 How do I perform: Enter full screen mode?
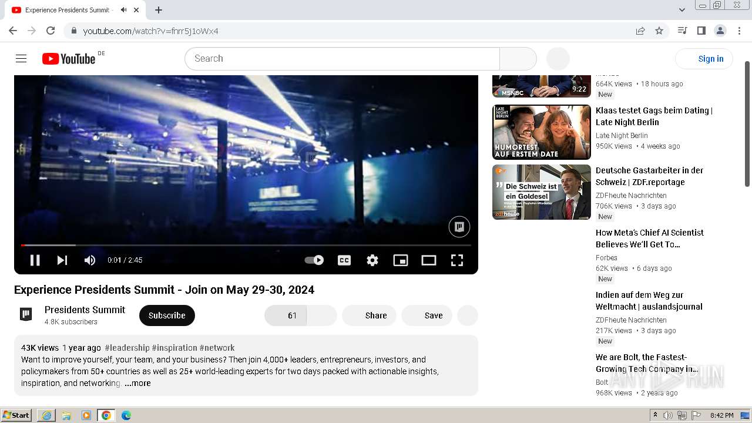point(457,260)
